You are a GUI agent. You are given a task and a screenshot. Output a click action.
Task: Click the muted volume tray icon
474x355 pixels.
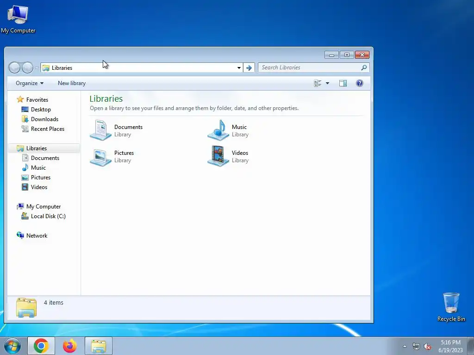(427, 346)
